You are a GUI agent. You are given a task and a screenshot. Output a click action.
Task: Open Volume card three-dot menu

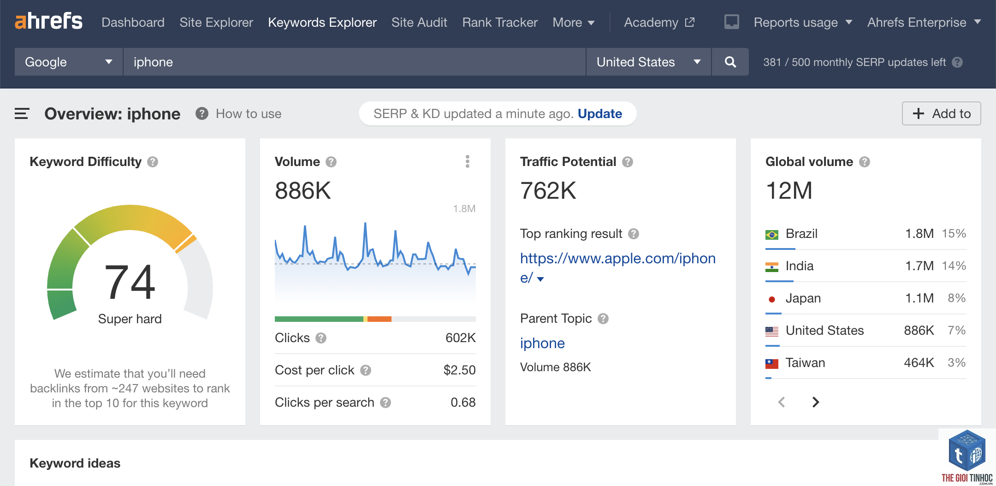(x=467, y=161)
